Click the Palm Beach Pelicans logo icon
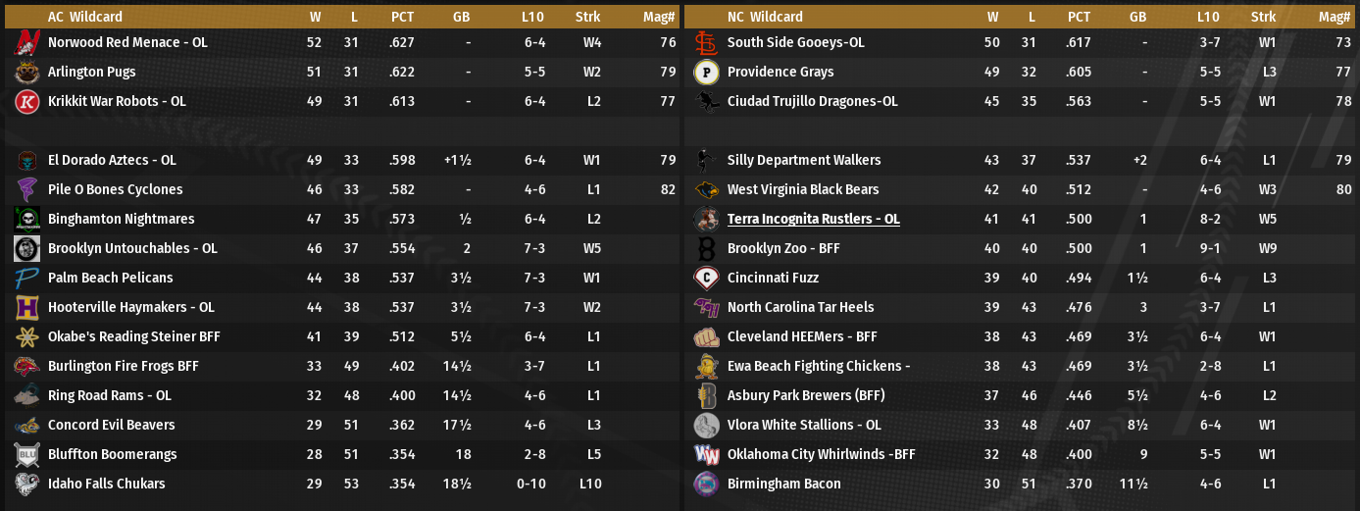Viewport: 1360px width, 511px height. [26, 279]
